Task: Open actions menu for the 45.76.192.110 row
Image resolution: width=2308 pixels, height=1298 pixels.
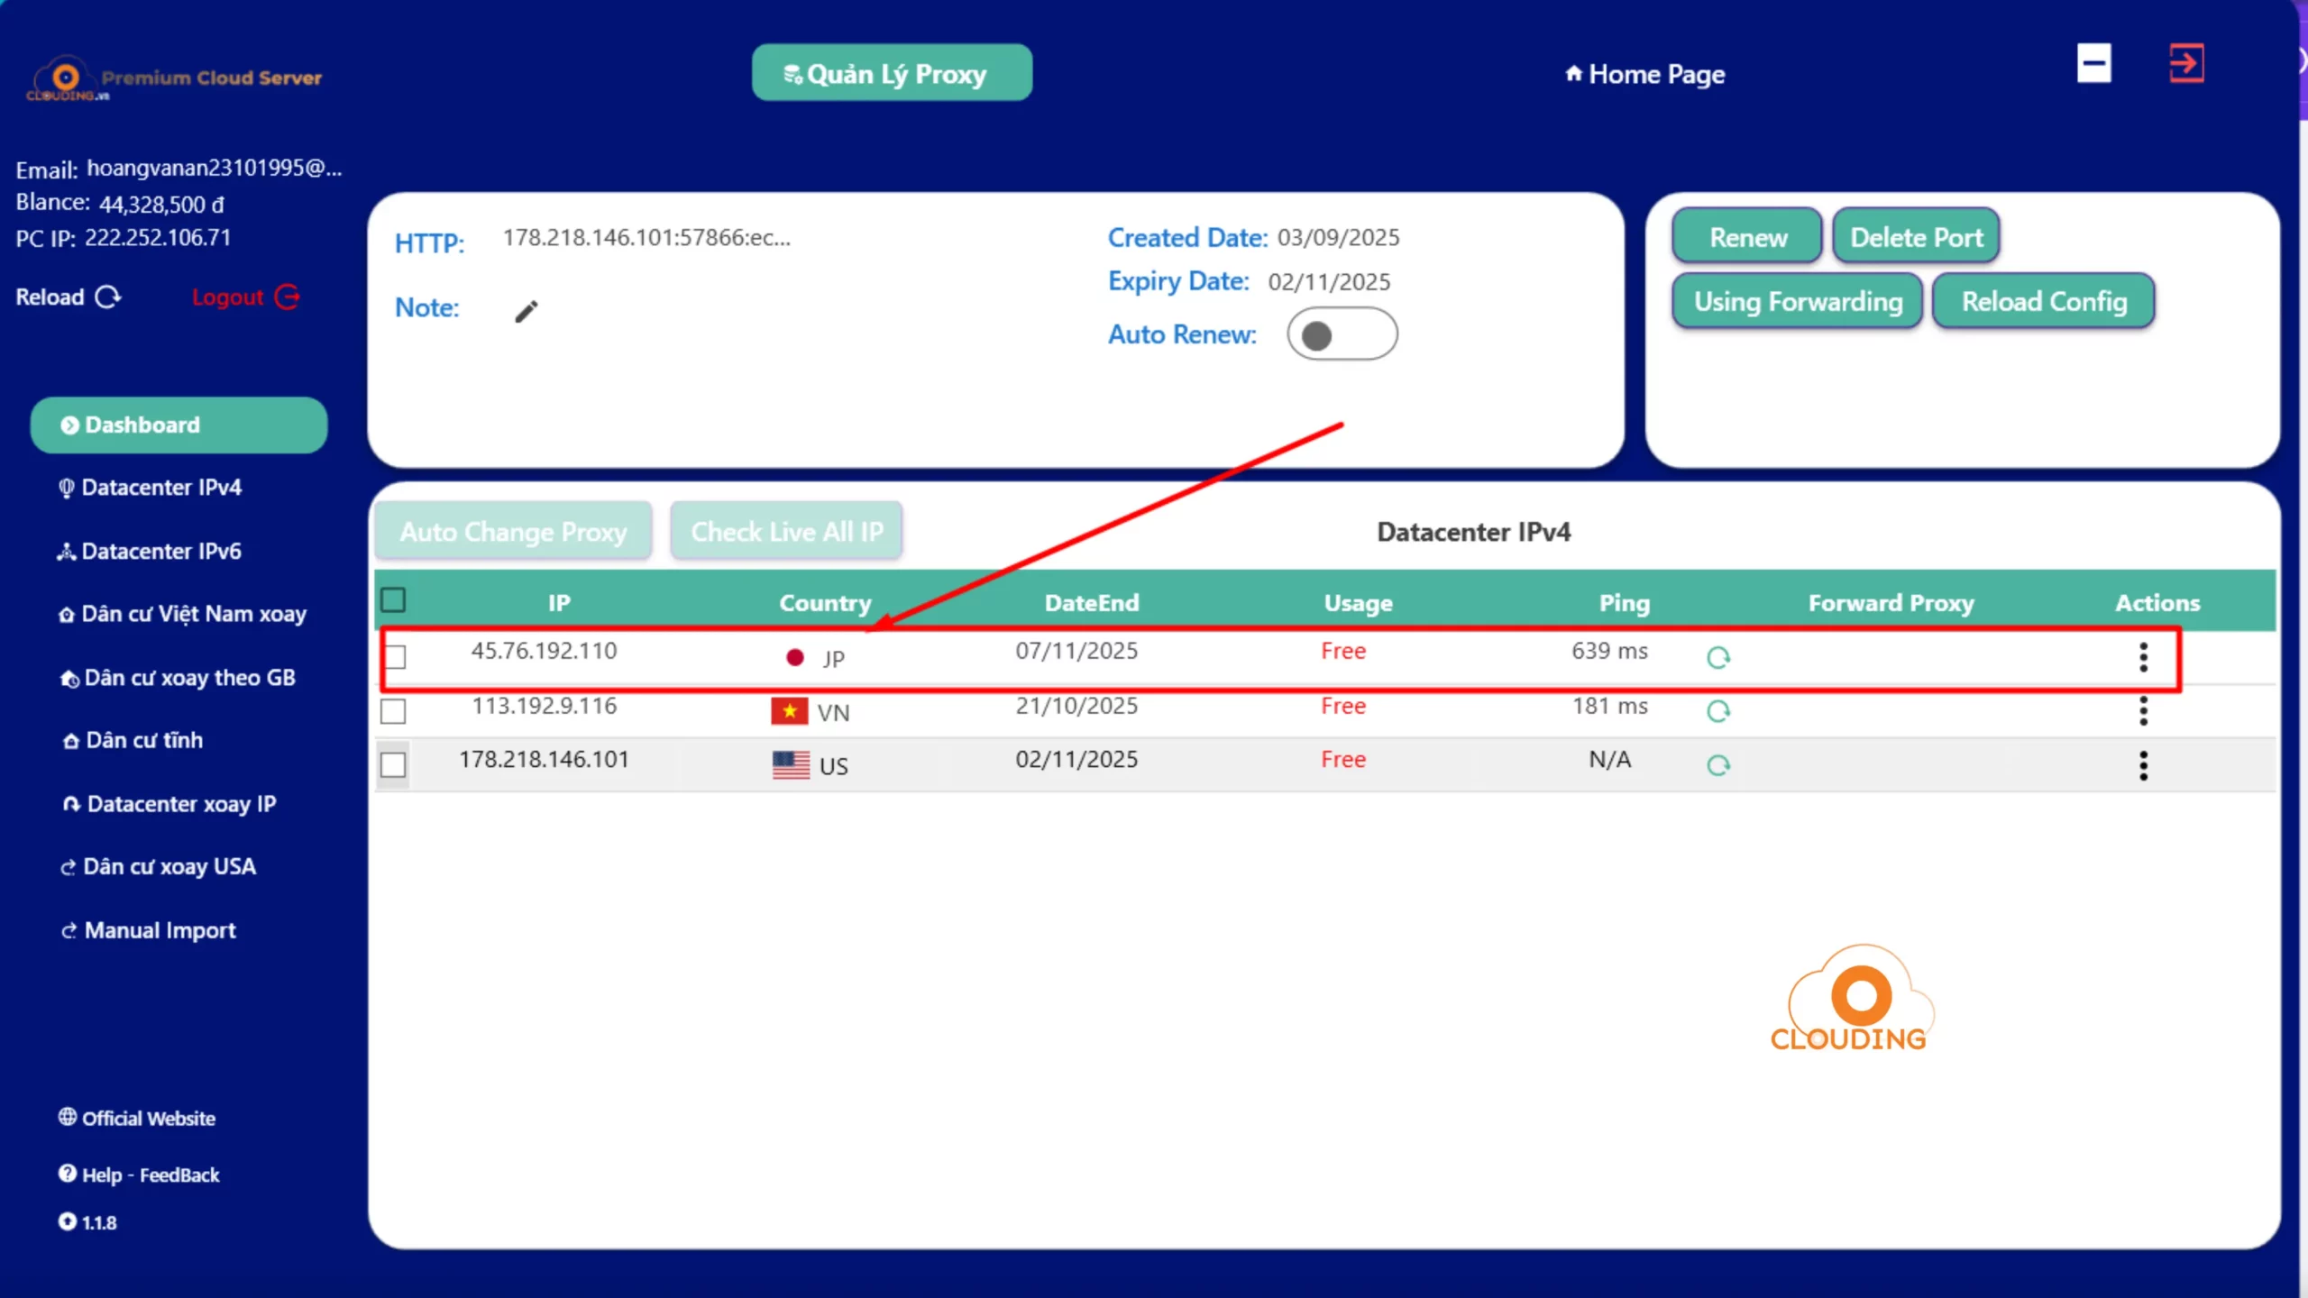Action: coord(2143,657)
